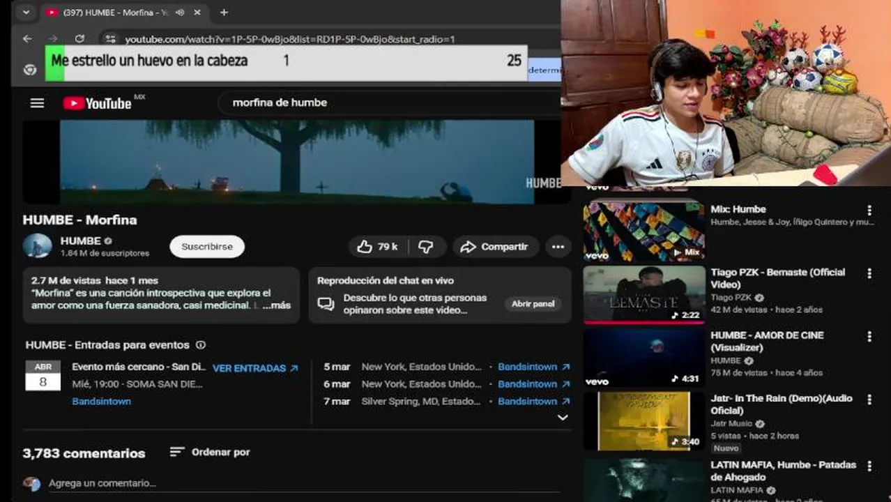Open site info icon beside URL
The width and height of the screenshot is (891, 502).
point(111,39)
